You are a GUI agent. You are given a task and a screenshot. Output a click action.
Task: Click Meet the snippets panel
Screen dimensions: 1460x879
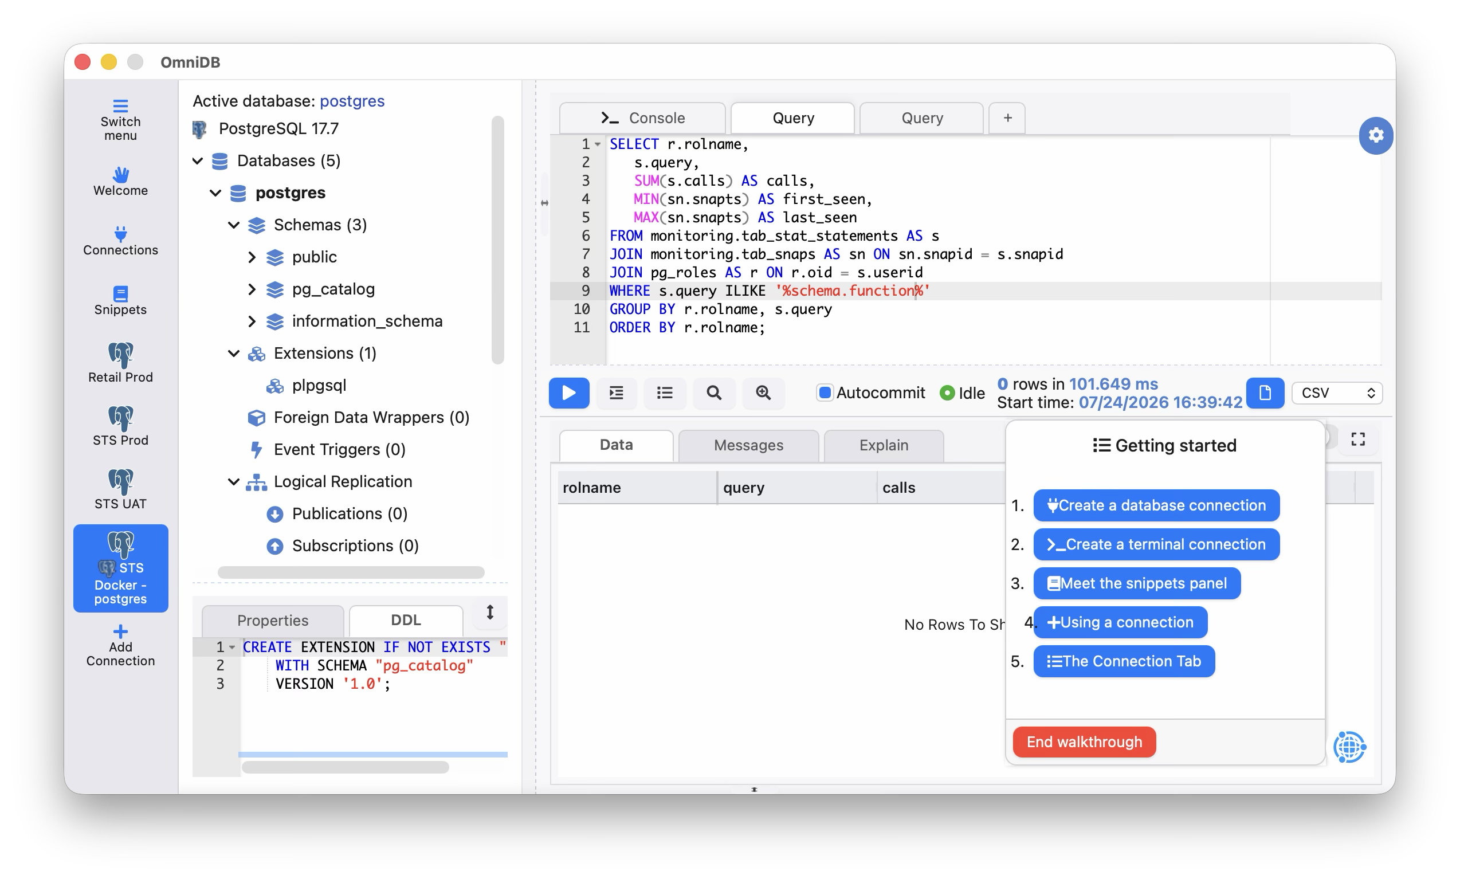pos(1137,583)
